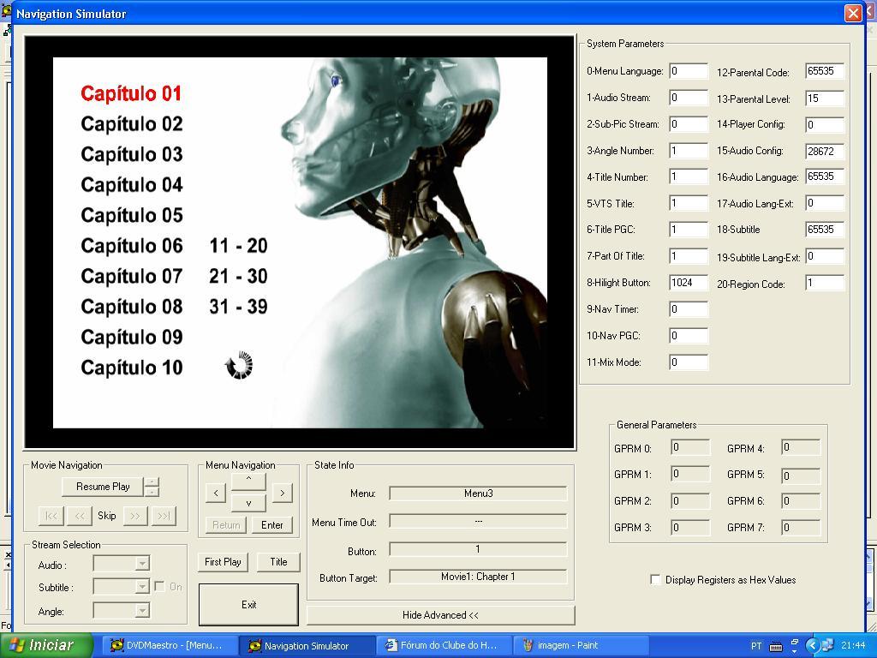The height and width of the screenshot is (658, 877).
Task: Click the 0-Menu Language value field
Action: click(689, 71)
